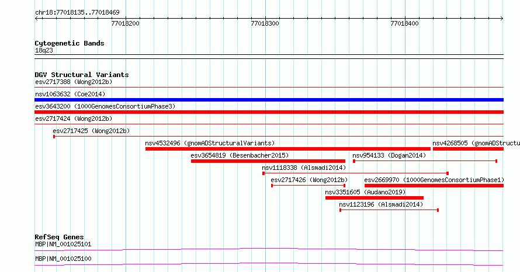This screenshot has width=520, height=272.
Task: Click nsv954133 (Dogan2014) variant label
Action: pyautogui.click(x=389, y=155)
